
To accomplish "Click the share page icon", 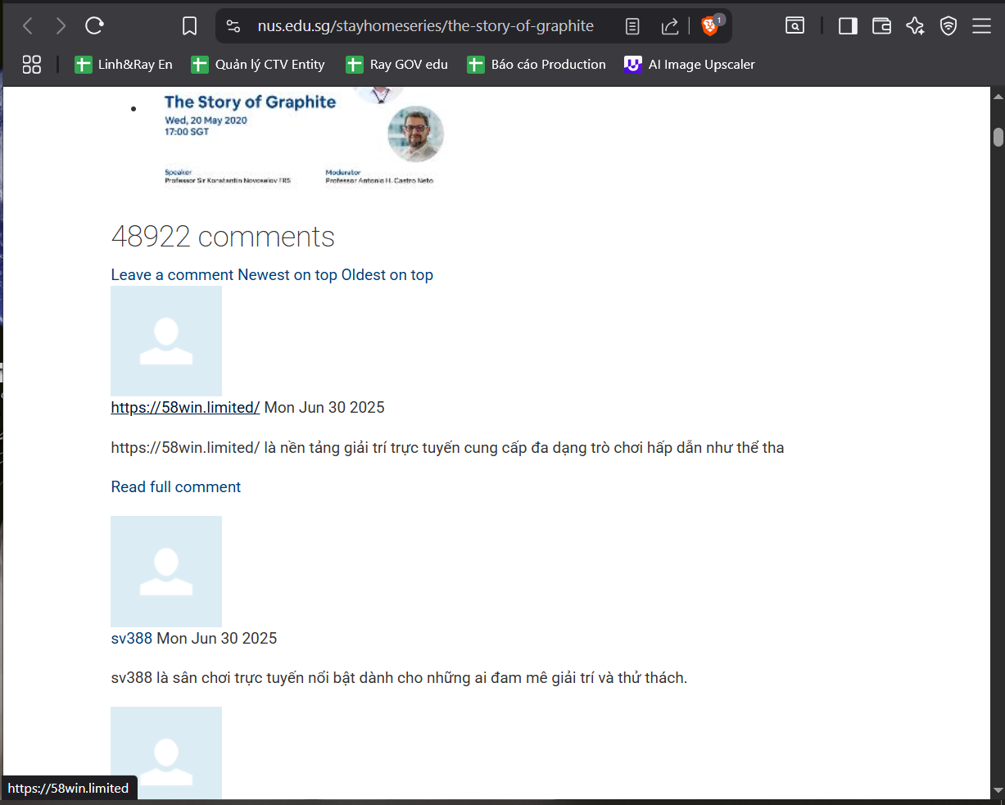I will point(670,26).
